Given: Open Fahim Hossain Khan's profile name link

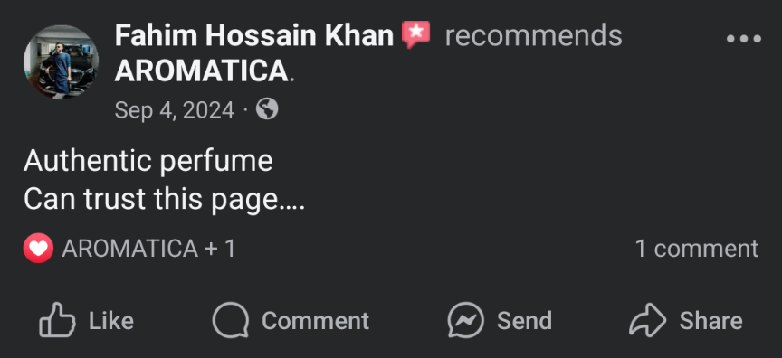Looking at the screenshot, I should pos(254,35).
